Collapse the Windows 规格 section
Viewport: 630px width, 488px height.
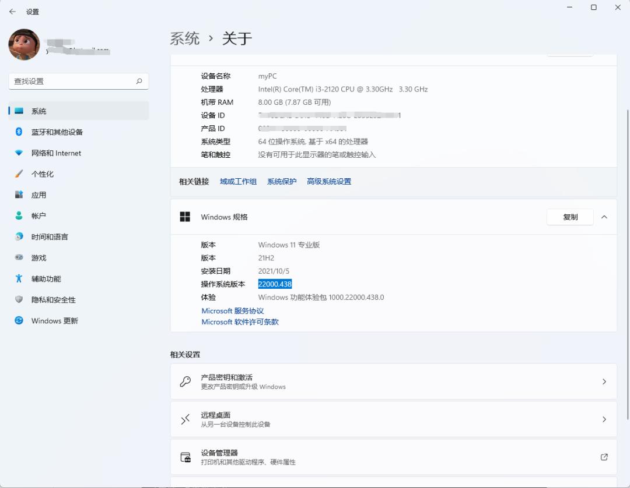click(x=604, y=217)
